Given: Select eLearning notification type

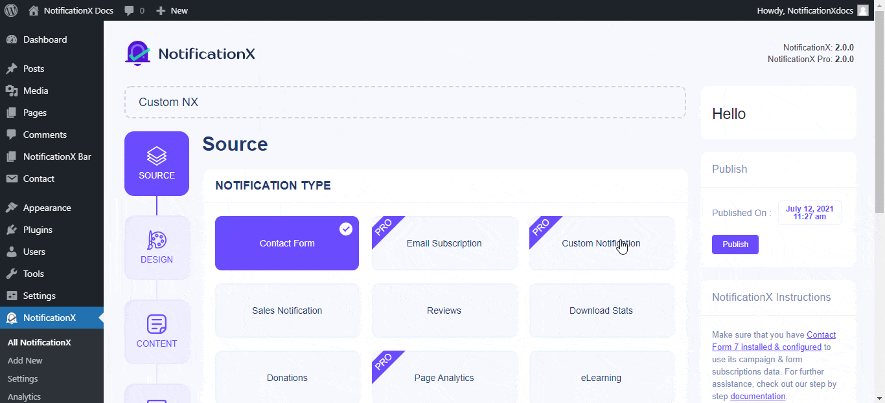Looking at the screenshot, I should point(601,378).
